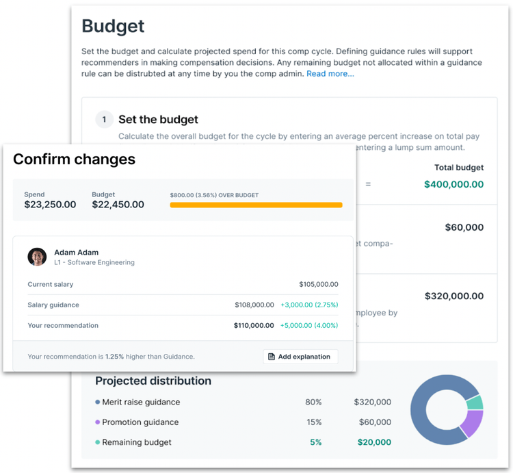Image resolution: width=513 pixels, height=473 pixels.
Task: Click the Your recommendation $110,000.00 value
Action: pyautogui.click(x=254, y=325)
